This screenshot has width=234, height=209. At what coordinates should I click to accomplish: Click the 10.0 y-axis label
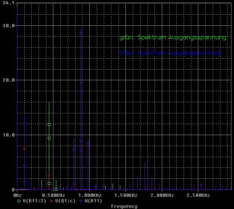[x=9, y=135]
